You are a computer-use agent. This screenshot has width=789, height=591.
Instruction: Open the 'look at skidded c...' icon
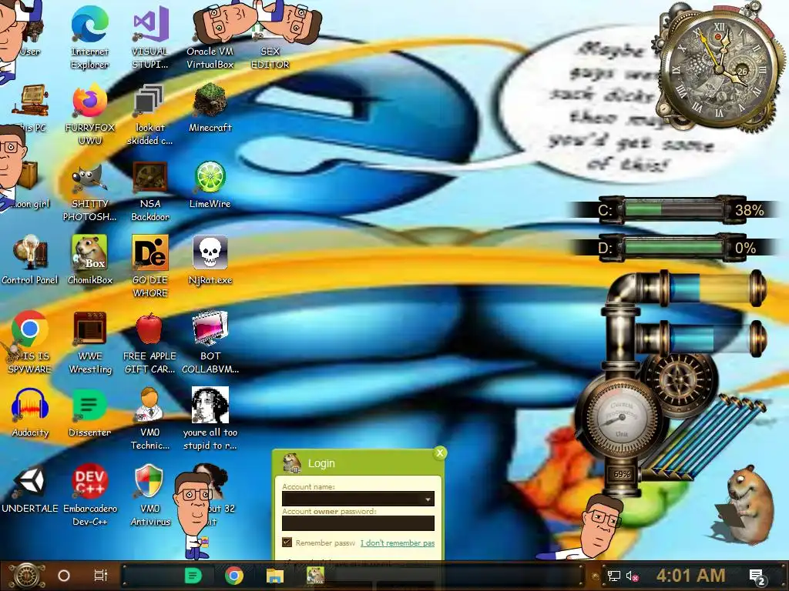[x=150, y=115]
